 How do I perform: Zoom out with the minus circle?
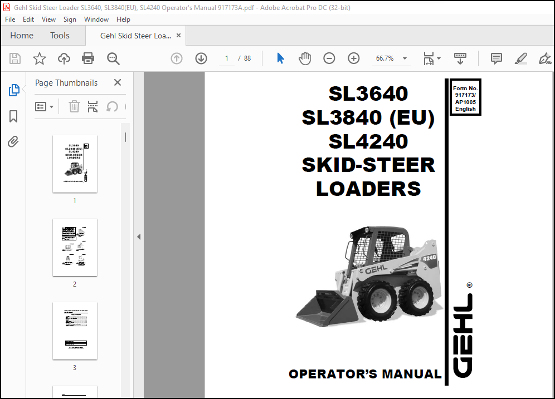point(329,58)
